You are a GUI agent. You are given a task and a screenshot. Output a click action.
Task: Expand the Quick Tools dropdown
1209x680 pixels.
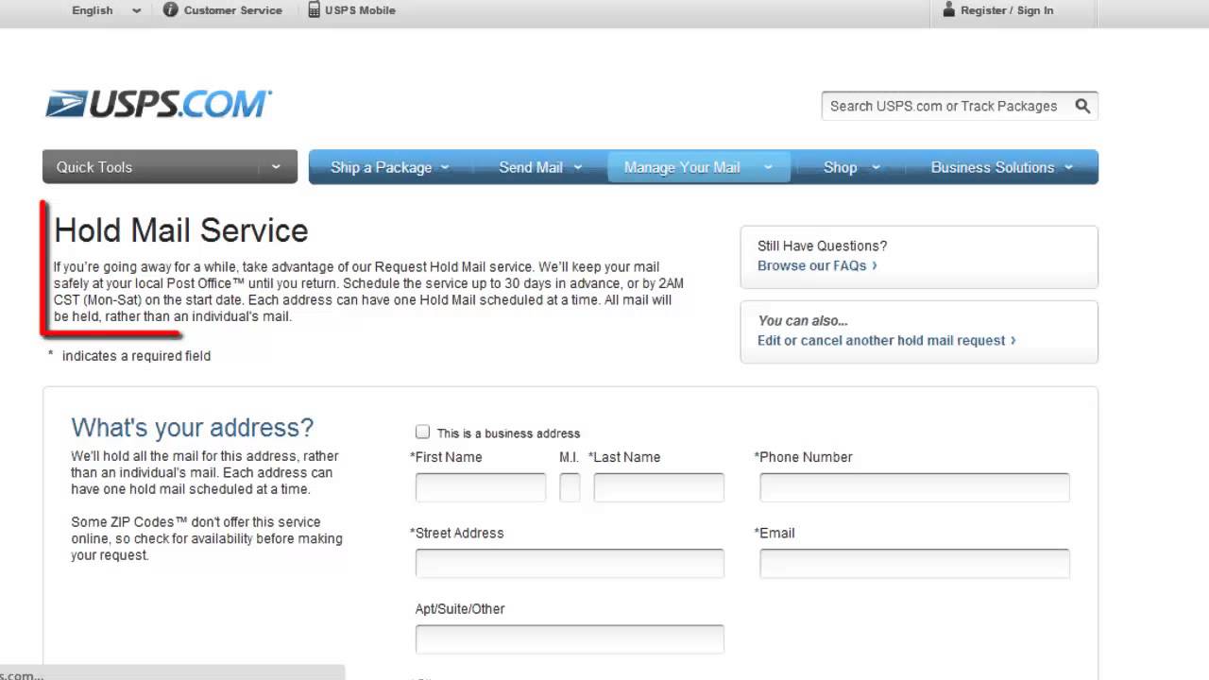click(170, 166)
